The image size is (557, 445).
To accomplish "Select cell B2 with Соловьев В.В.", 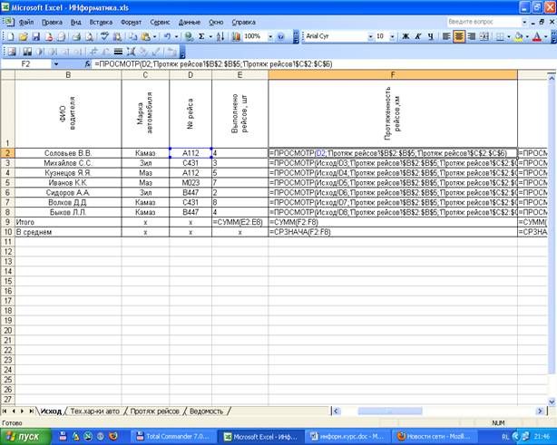I will pos(68,153).
